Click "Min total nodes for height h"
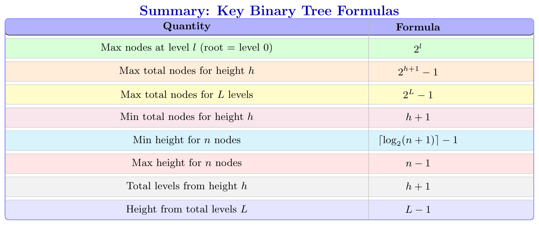Image resolution: width=539 pixels, height=225 pixels. 187,117
